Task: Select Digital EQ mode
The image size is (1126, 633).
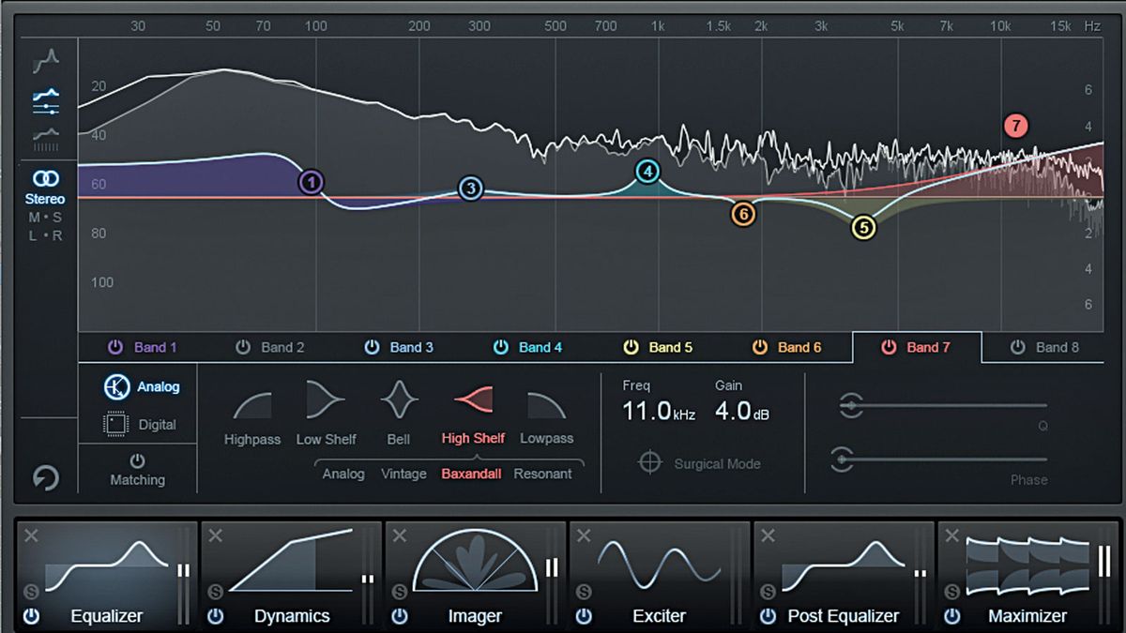Action: point(140,424)
